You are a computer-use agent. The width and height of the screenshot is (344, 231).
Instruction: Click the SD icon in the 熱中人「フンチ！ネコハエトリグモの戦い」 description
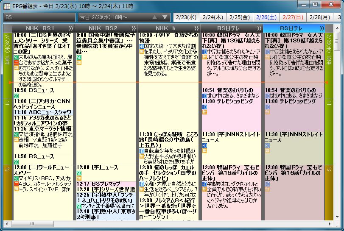click(79, 206)
